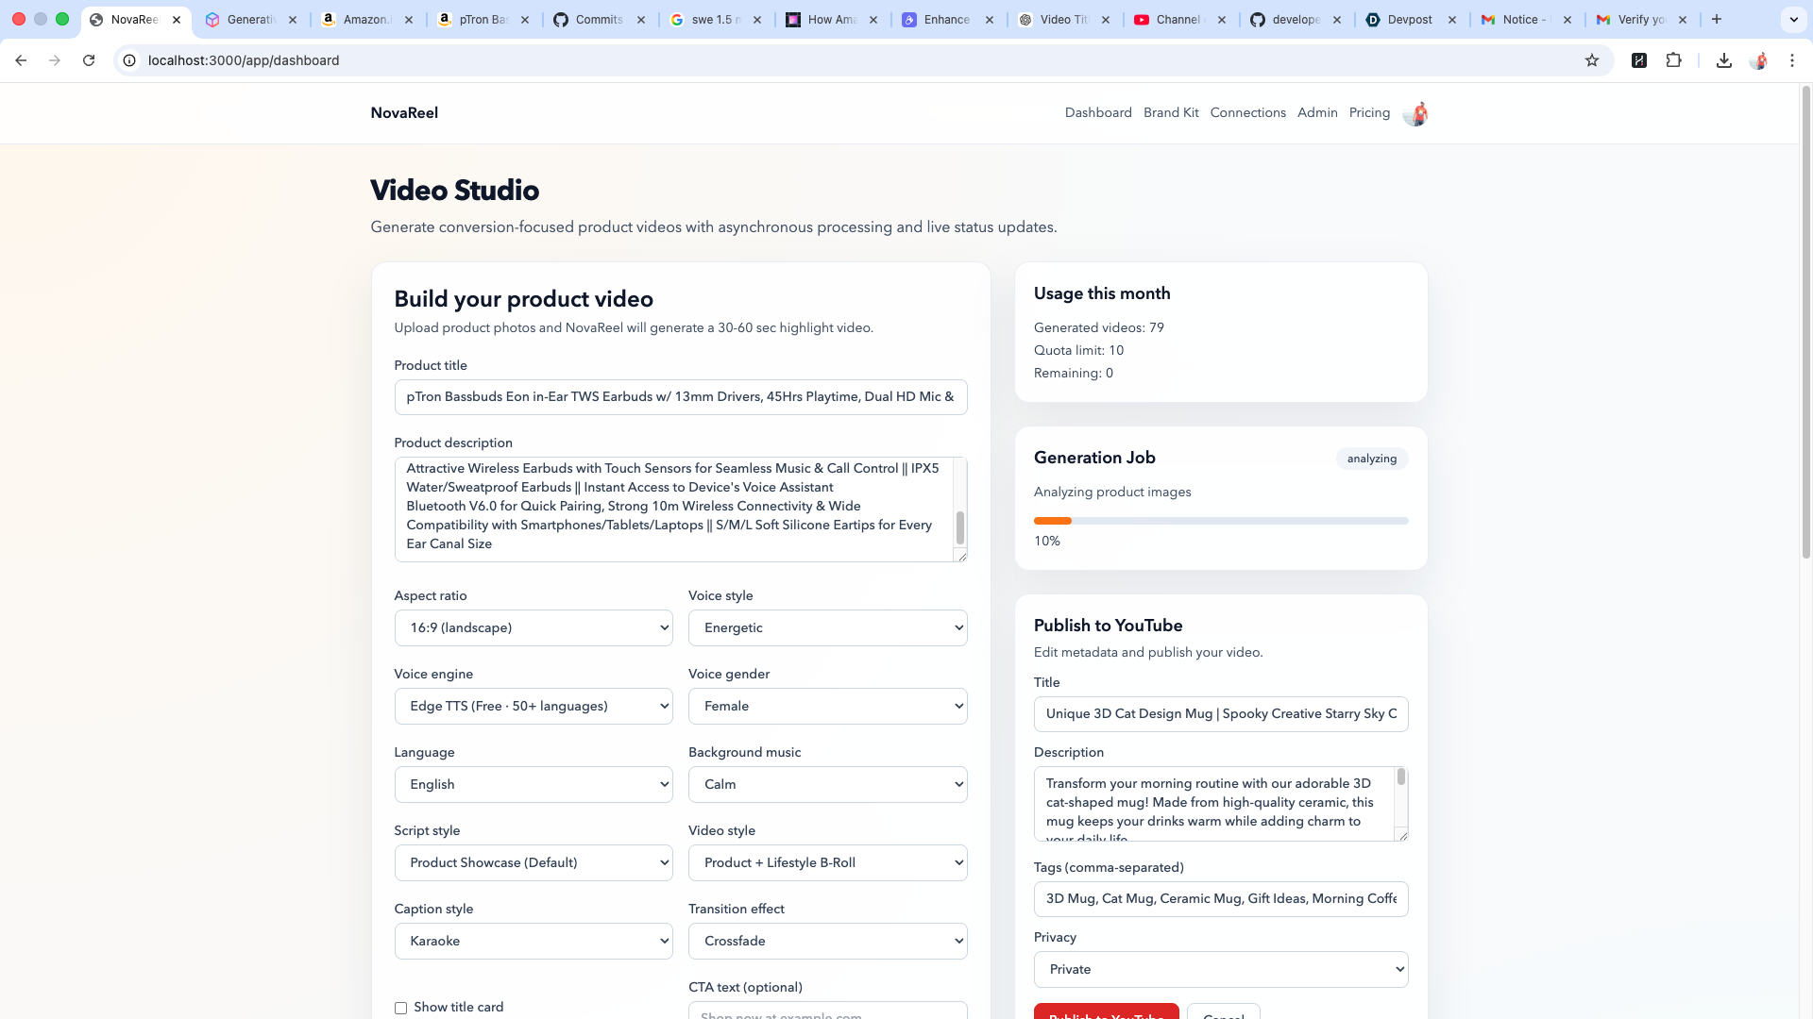The image size is (1813, 1019).
Task: Click the browser reload icon
Action: click(x=89, y=60)
